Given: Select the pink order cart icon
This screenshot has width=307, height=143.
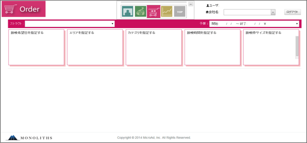Looking at the screenshot, I should 153,11.
